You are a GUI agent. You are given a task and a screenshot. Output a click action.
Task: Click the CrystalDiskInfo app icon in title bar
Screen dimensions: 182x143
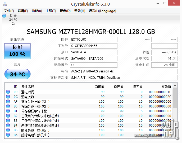coord(5,4)
